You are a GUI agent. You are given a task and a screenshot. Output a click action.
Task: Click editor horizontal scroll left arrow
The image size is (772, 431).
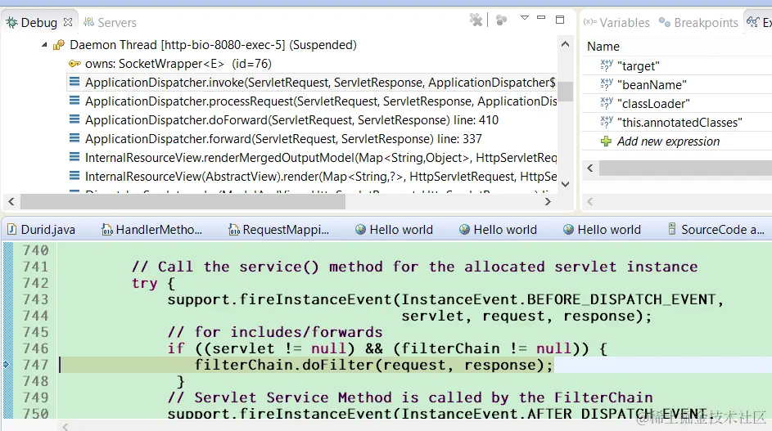[65, 426]
